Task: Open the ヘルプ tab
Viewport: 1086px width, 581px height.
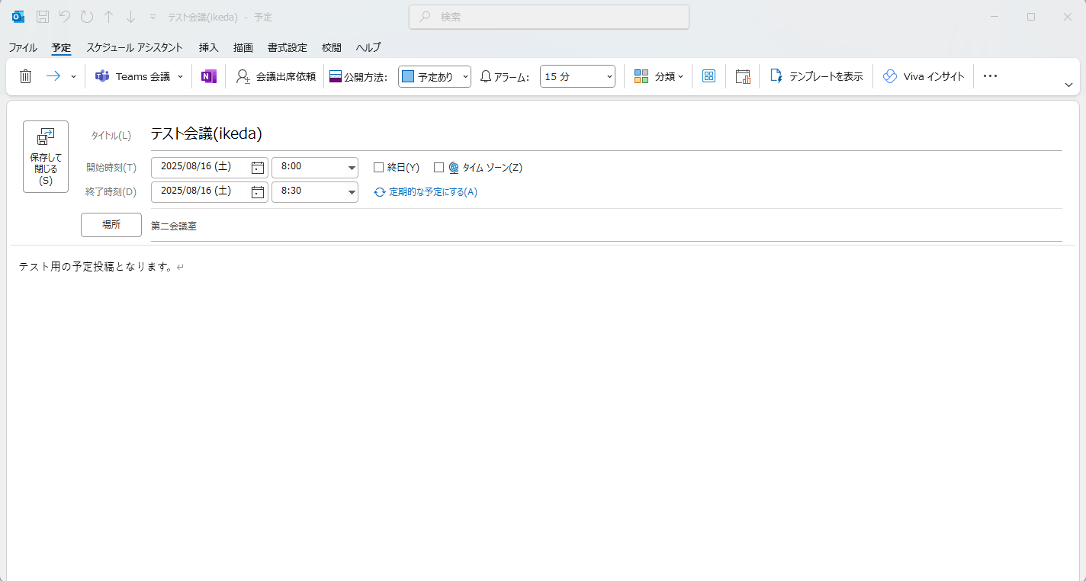Action: (x=368, y=47)
